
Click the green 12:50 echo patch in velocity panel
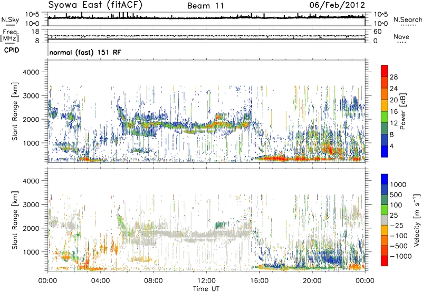click(x=220, y=224)
